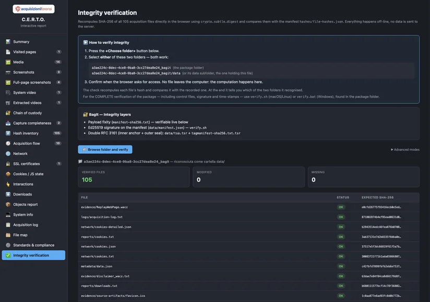Click the Downloads arrow icon
This screenshot has height=302, width=430.
coord(8,195)
